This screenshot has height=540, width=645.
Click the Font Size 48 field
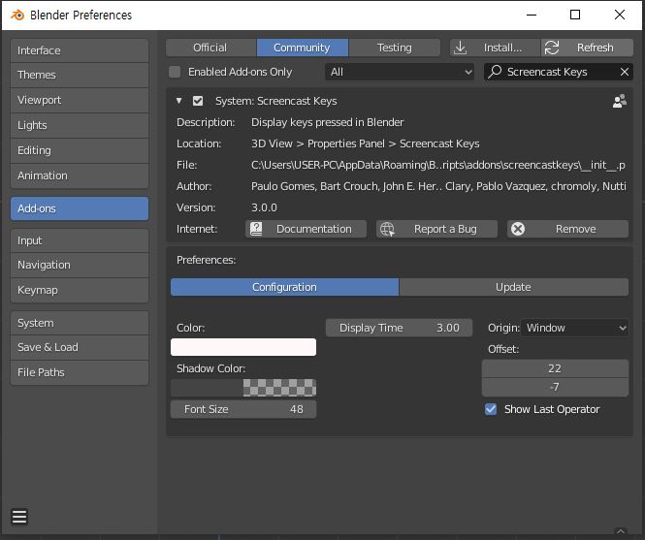(x=243, y=409)
